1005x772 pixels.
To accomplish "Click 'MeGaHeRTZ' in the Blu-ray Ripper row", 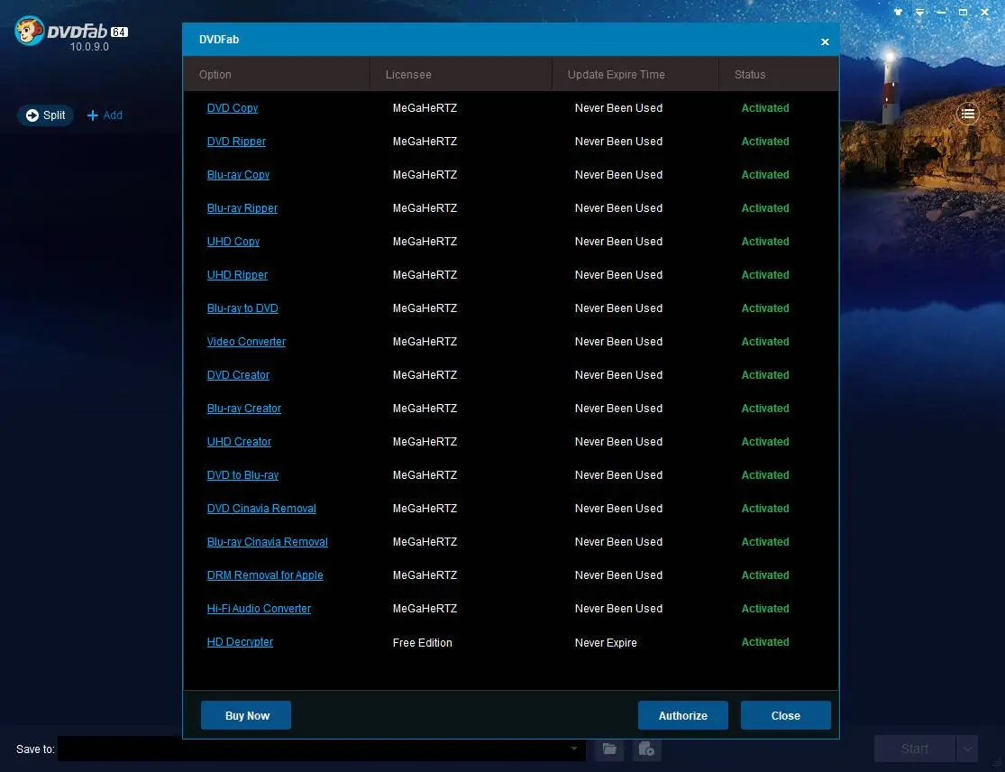I will (425, 207).
